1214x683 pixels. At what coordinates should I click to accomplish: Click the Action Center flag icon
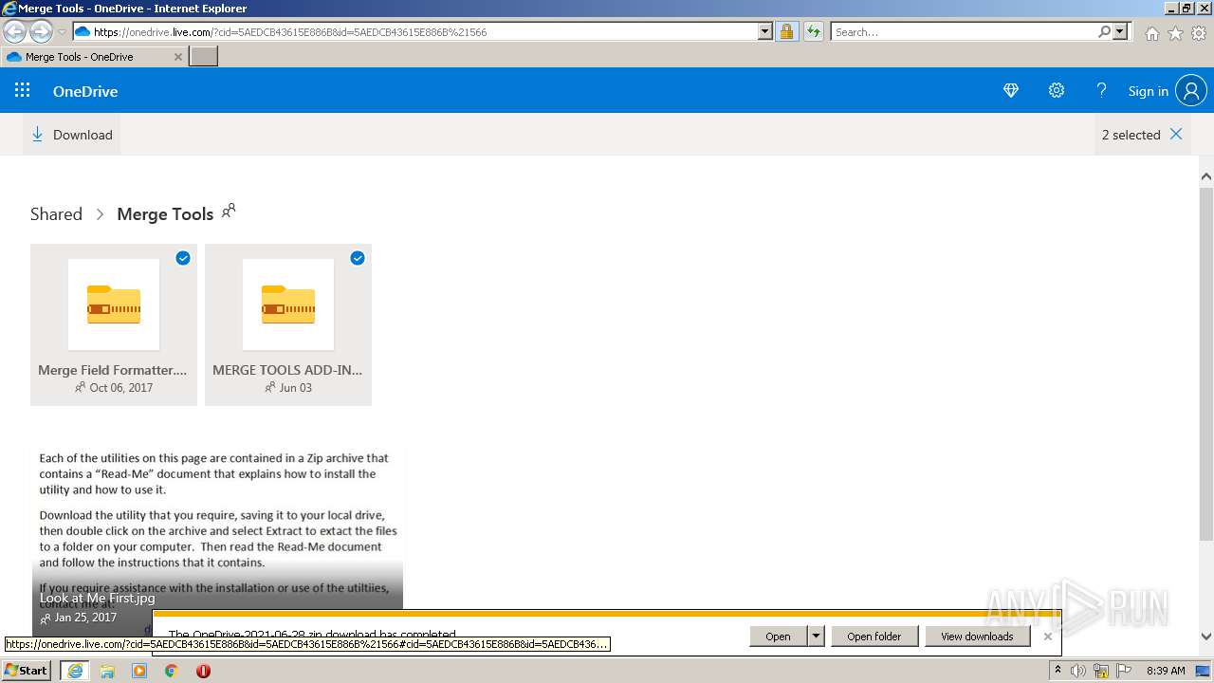(x=1124, y=670)
